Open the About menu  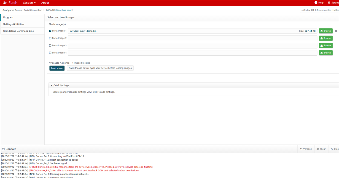pos(45,3)
